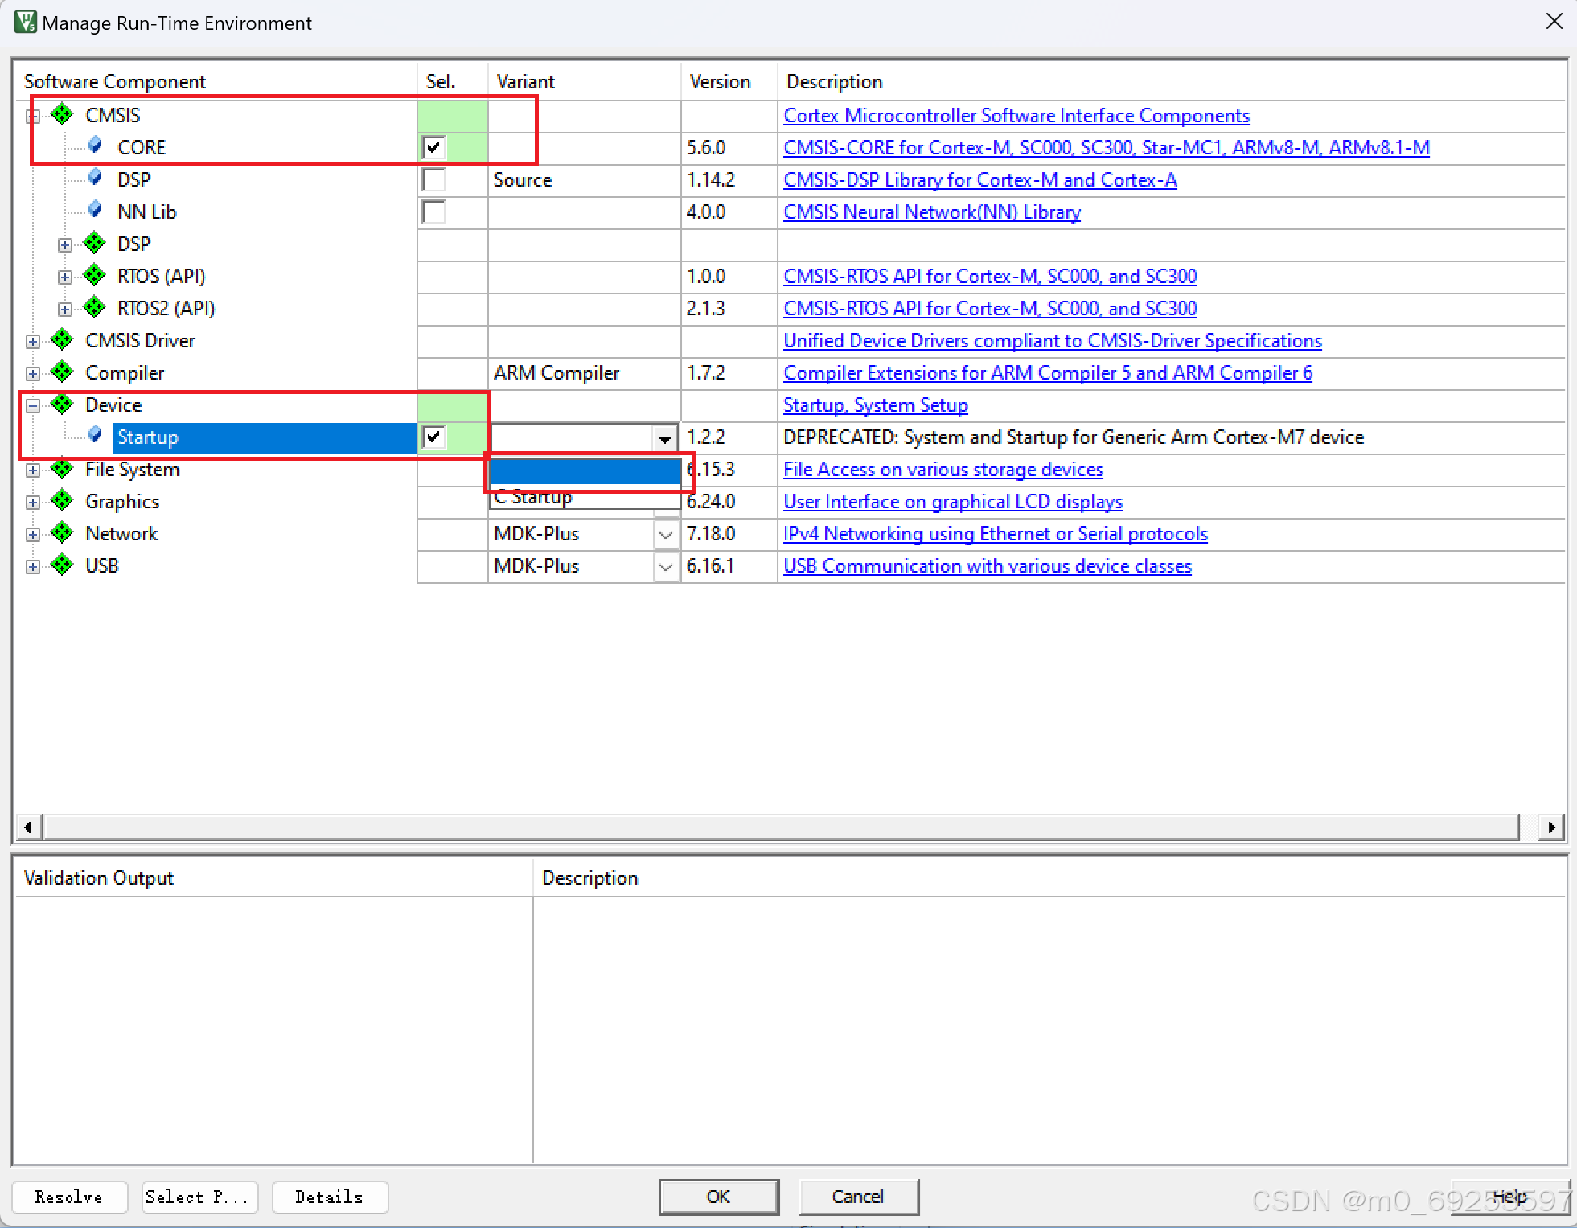Viewport: 1577px width, 1228px height.
Task: Uncheck the CMSIS CORE checkbox
Action: (x=433, y=147)
